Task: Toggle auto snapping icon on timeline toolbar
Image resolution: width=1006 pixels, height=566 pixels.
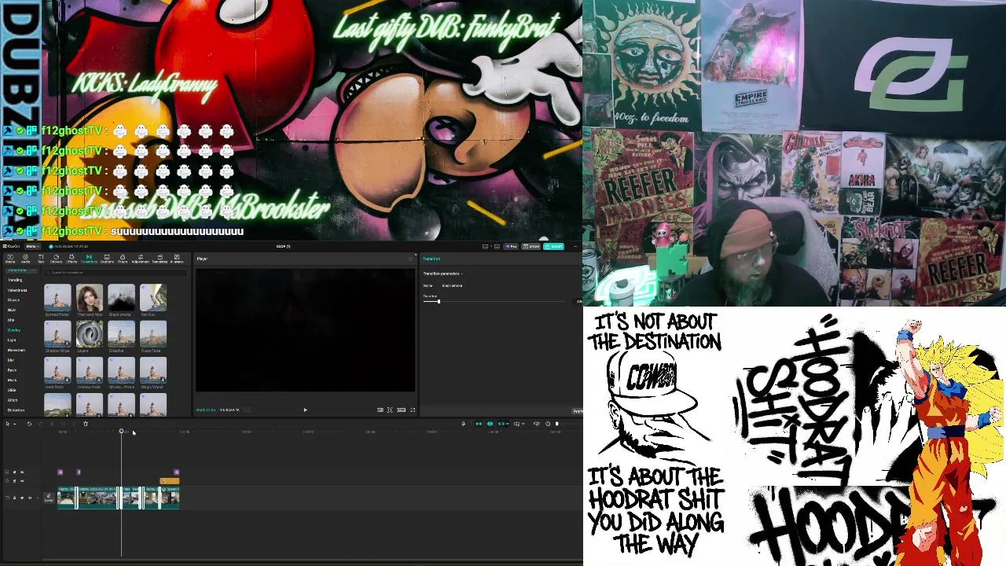Action: point(490,424)
